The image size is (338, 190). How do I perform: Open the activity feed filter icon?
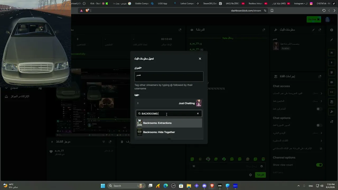click(104, 142)
